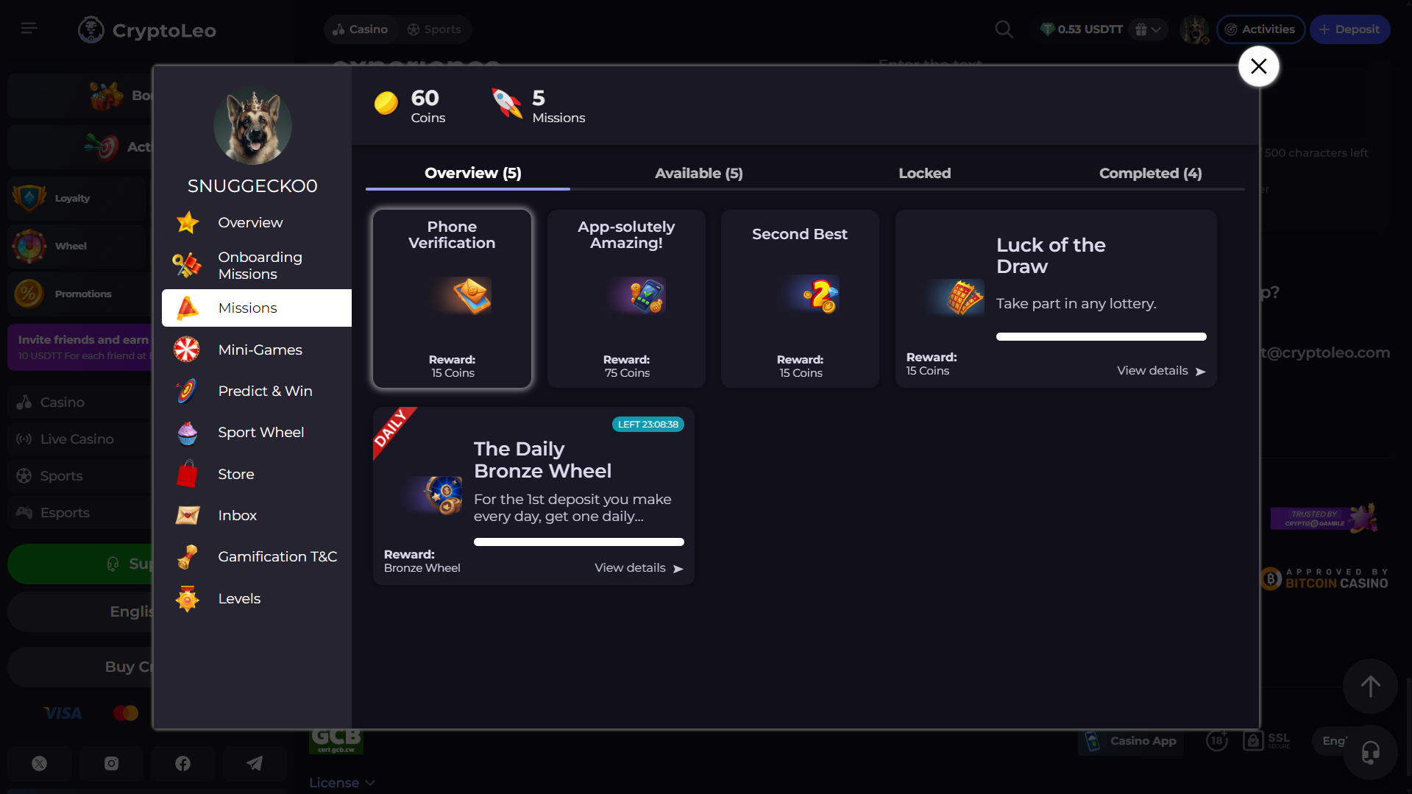Open the headset support chat icon
This screenshot has height=794, width=1412.
pos(1370,752)
